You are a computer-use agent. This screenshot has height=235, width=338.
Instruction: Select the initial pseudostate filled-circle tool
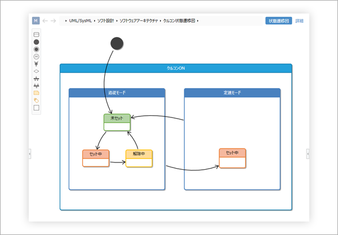[x=37, y=42]
